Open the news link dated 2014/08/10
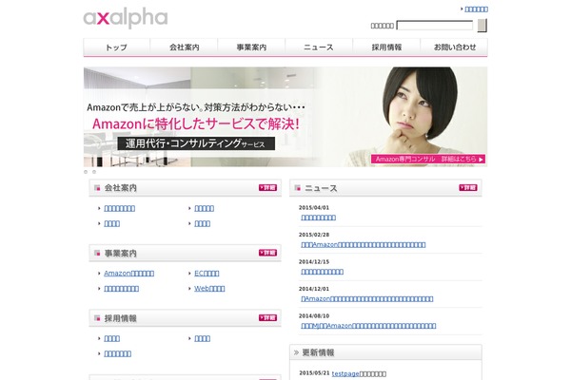This screenshot has height=380, width=571. pyautogui.click(x=368, y=326)
